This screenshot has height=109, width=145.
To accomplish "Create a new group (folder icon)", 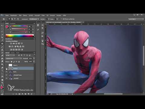I will 25,94.
